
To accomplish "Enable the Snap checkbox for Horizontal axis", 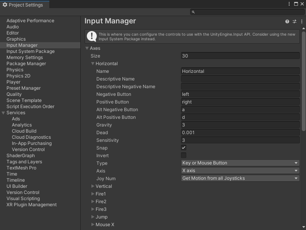I will tap(183, 148).
